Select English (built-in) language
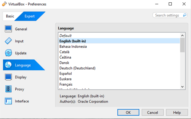191x119 pixels. click(119, 41)
